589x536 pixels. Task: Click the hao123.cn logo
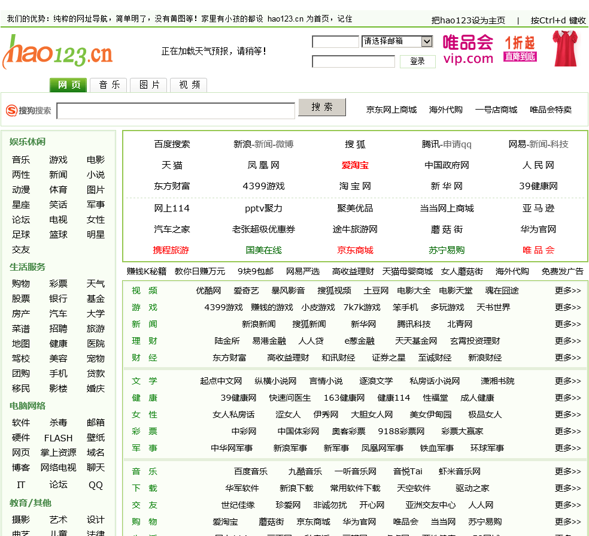pos(58,53)
